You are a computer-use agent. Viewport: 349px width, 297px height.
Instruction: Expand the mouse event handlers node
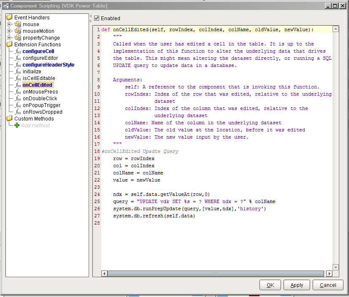pyautogui.click(x=9, y=24)
